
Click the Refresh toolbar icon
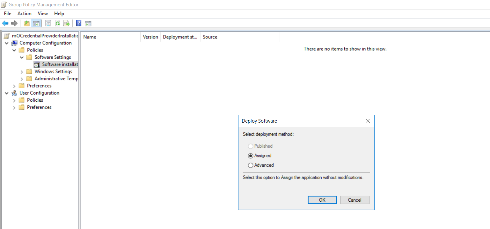click(57, 23)
